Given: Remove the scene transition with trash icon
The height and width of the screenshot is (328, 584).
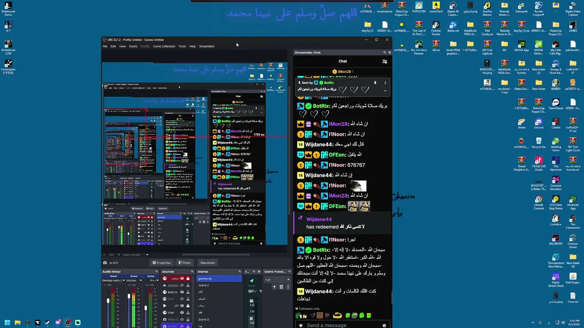Looking at the screenshot, I should point(281,287).
